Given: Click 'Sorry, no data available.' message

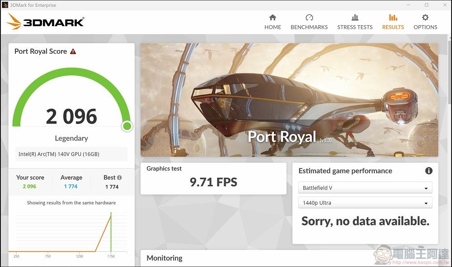Looking at the screenshot, I should [x=365, y=221].
